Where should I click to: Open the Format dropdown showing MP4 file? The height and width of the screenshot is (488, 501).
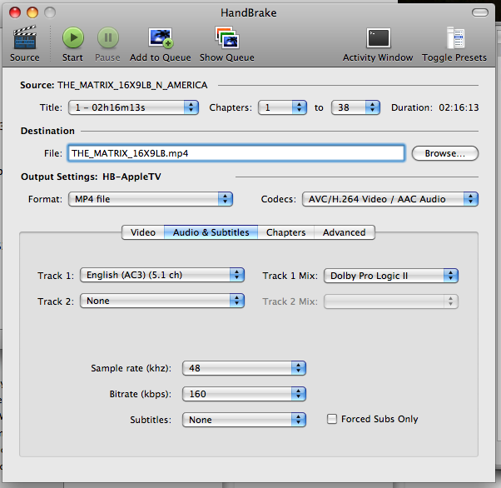pyautogui.click(x=151, y=199)
